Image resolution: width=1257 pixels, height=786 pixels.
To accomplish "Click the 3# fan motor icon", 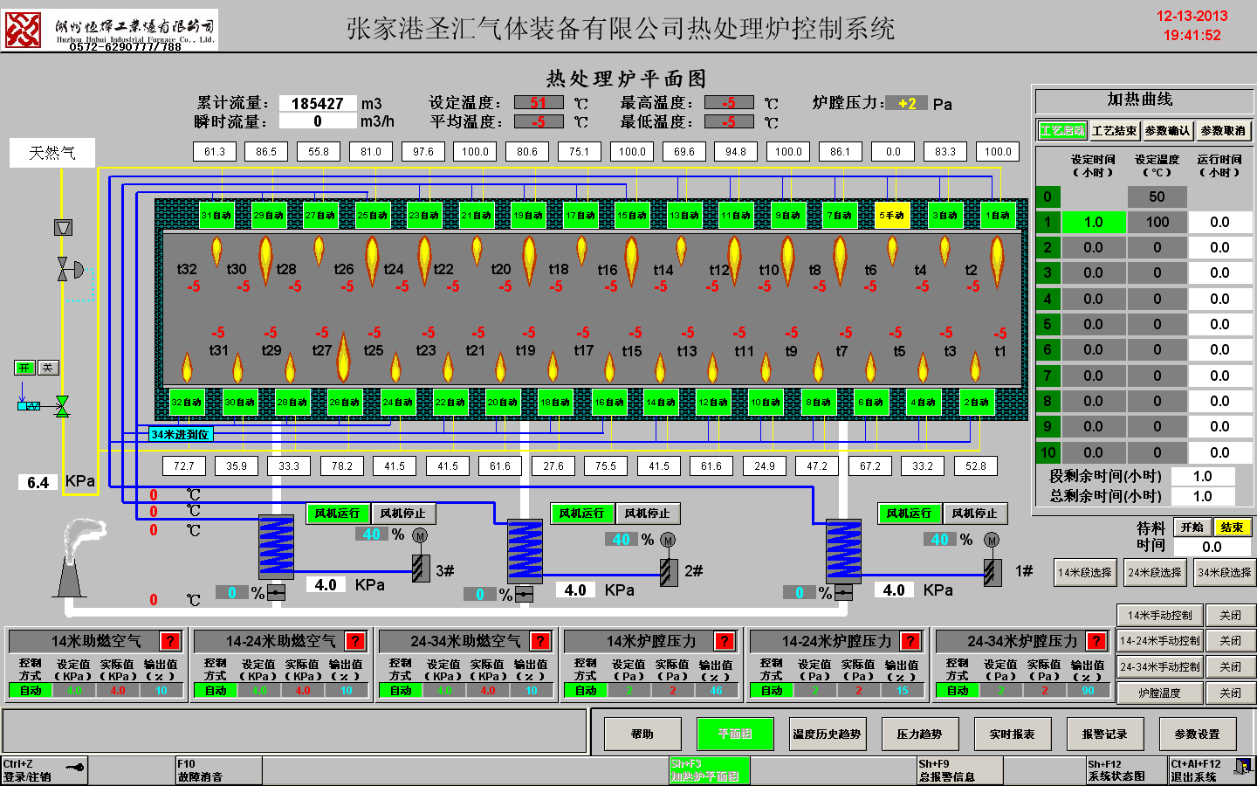I will [420, 535].
